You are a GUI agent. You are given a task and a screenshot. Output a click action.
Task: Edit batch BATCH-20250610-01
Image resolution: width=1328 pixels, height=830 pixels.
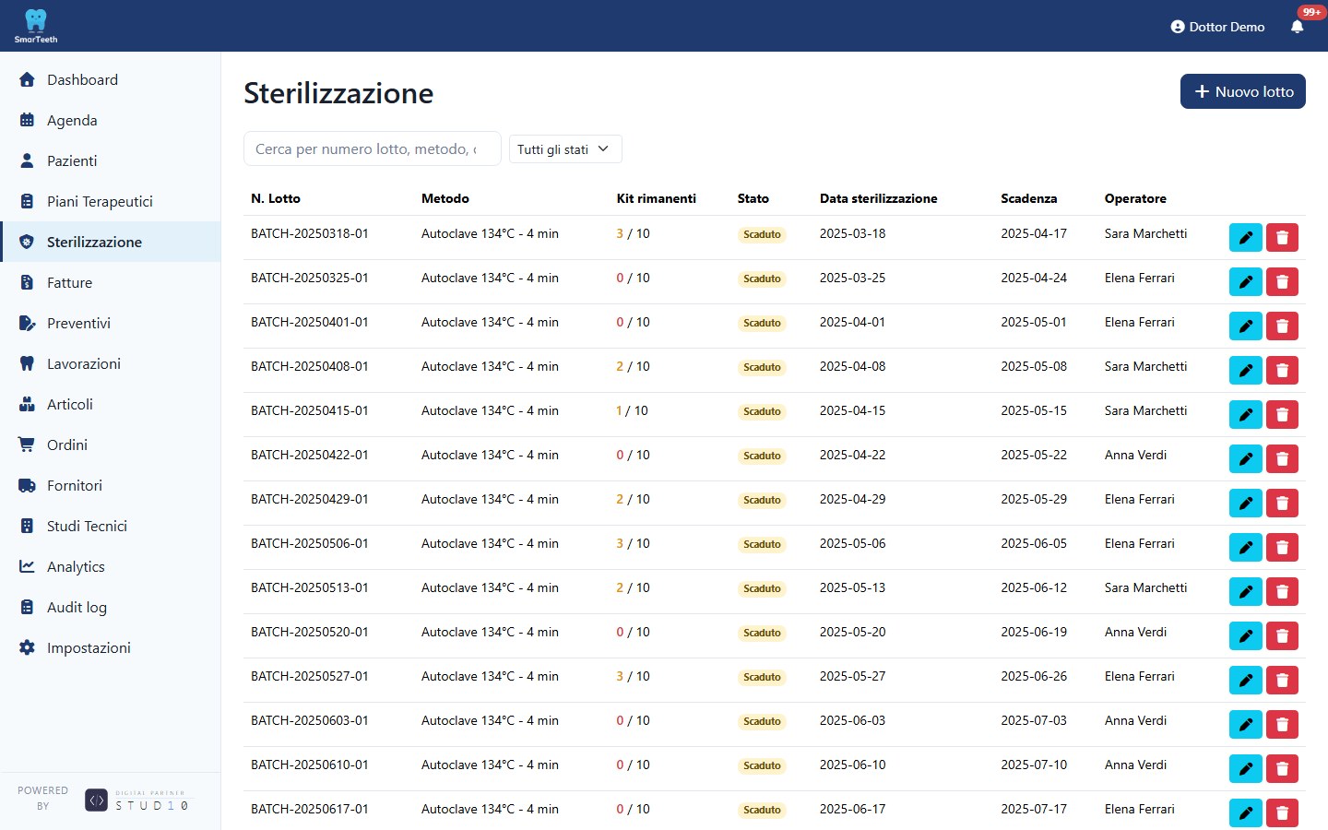click(x=1245, y=768)
